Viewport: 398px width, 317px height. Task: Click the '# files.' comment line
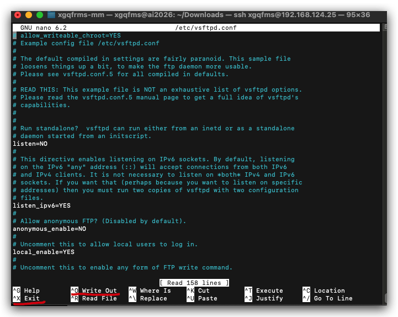[x=28, y=198]
